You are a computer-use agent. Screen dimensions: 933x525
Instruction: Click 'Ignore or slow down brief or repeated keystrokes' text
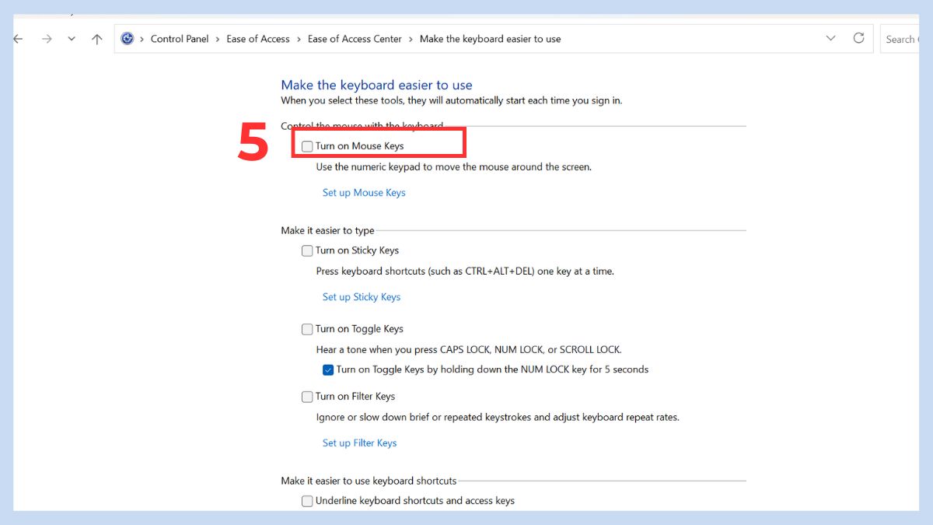(498, 418)
